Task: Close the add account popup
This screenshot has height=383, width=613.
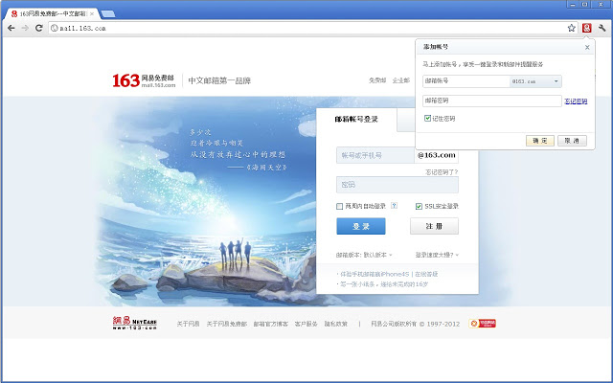Action: pyautogui.click(x=587, y=47)
